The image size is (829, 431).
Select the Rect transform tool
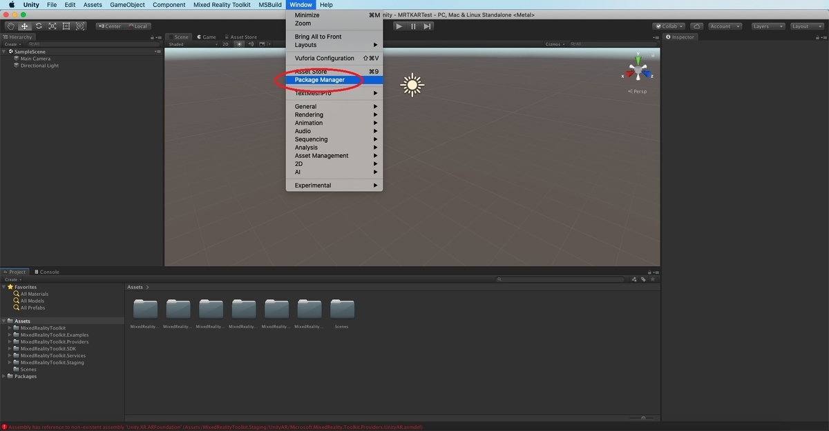tap(66, 26)
